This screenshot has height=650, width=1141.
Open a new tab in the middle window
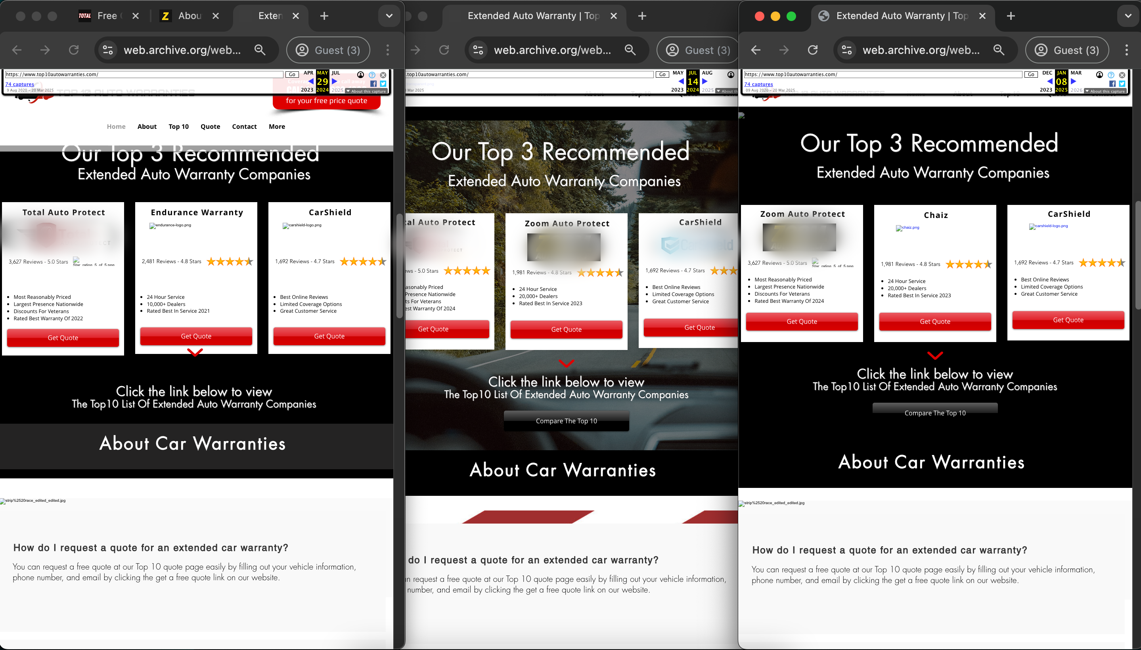click(x=642, y=16)
